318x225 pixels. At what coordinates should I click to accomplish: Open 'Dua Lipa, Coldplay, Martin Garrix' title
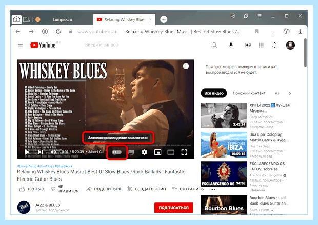pos(269,137)
